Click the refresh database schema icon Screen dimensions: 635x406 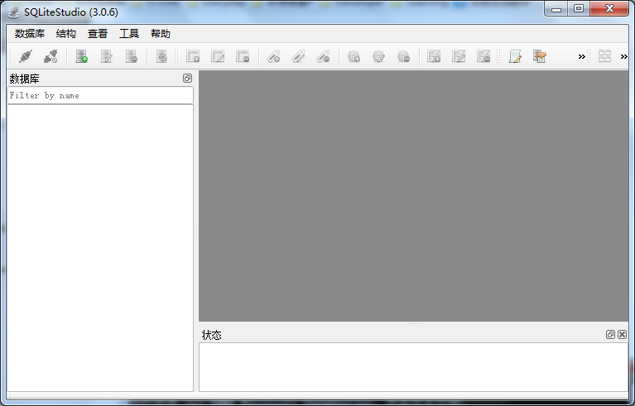coord(161,56)
